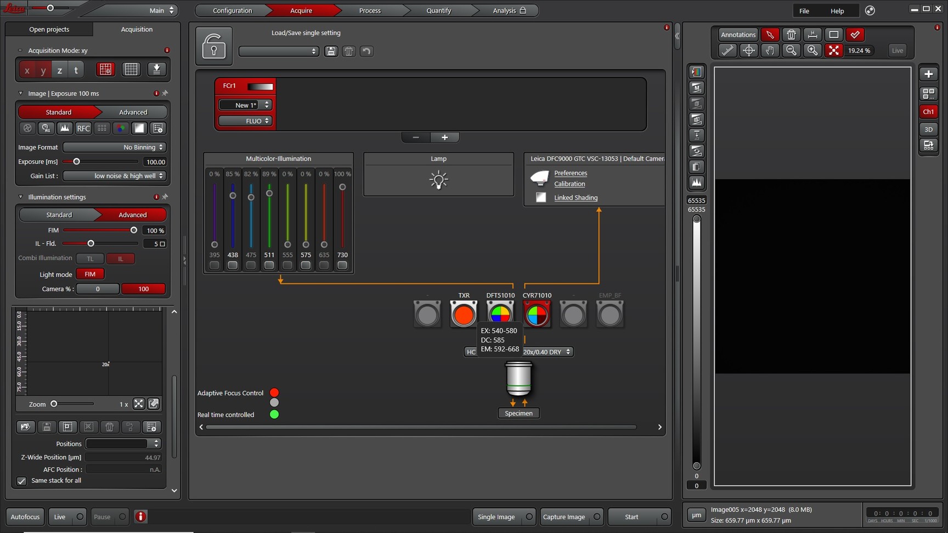
Task: Activate the zoom-in magnifier tool
Action: [x=812, y=50]
